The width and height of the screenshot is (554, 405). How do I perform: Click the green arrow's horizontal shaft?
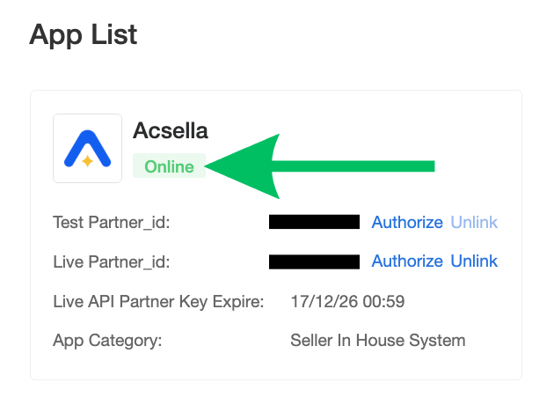(354, 166)
